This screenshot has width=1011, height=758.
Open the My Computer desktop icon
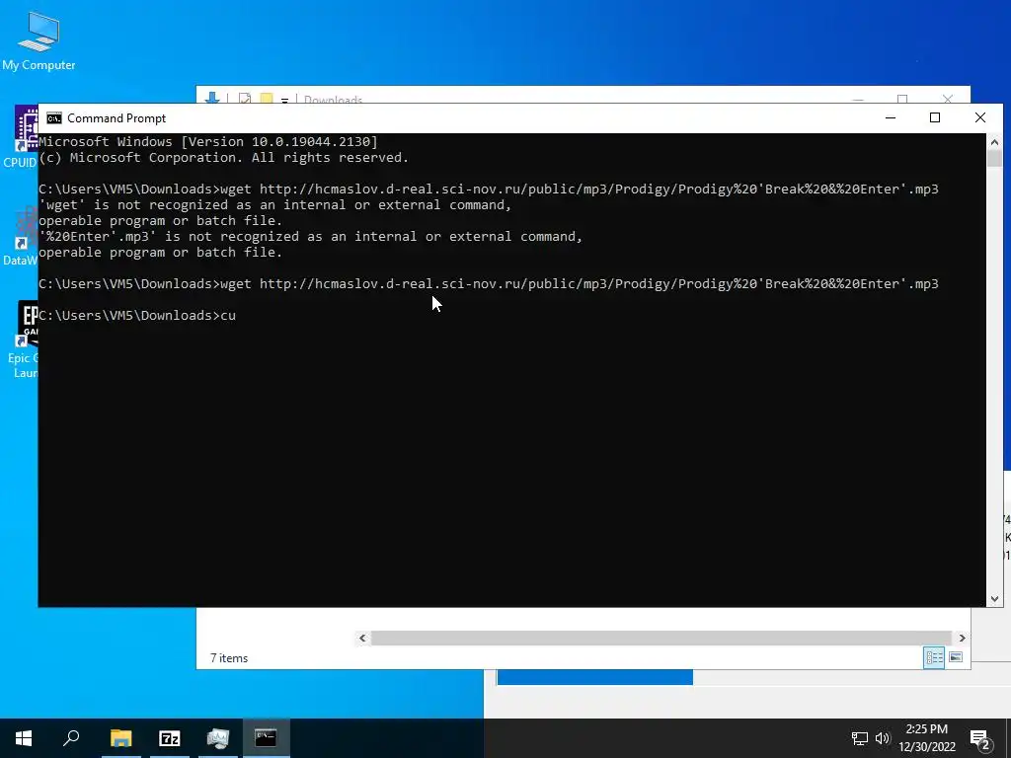click(39, 41)
